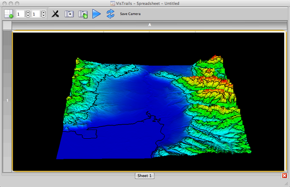The height and width of the screenshot is (187, 290).
Task: Switch to the Sheet 1 tab
Action: coord(145,176)
